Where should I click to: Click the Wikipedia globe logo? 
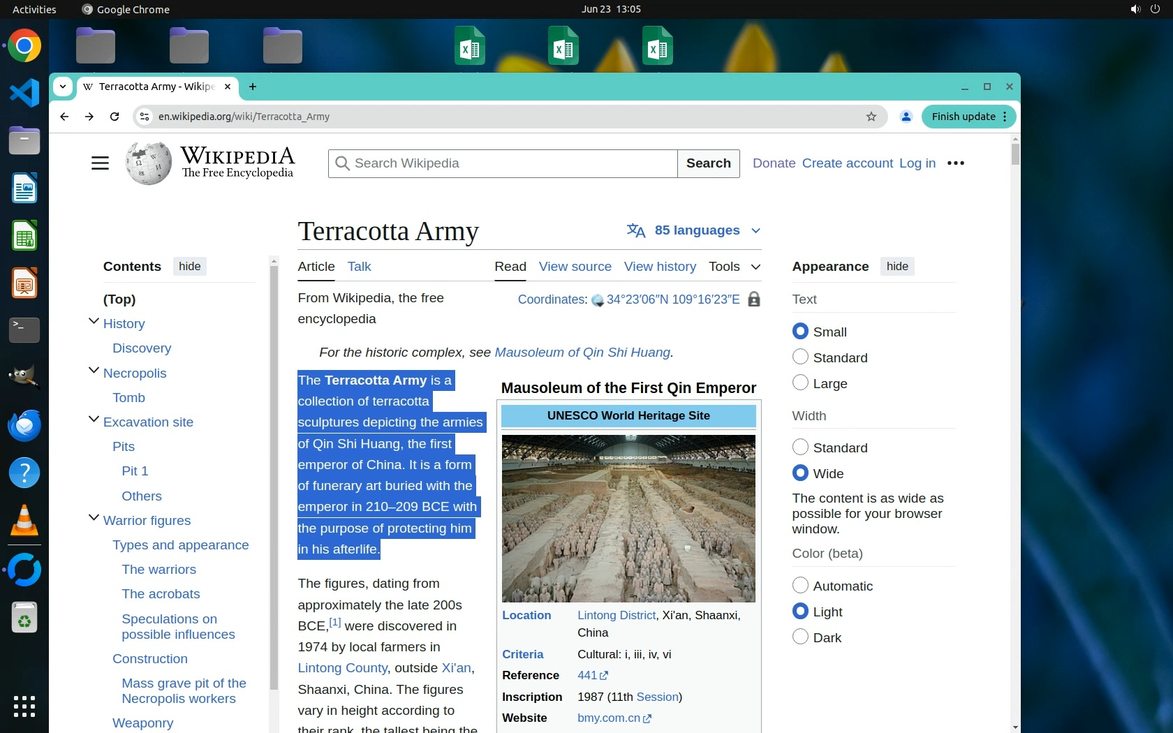(148, 163)
